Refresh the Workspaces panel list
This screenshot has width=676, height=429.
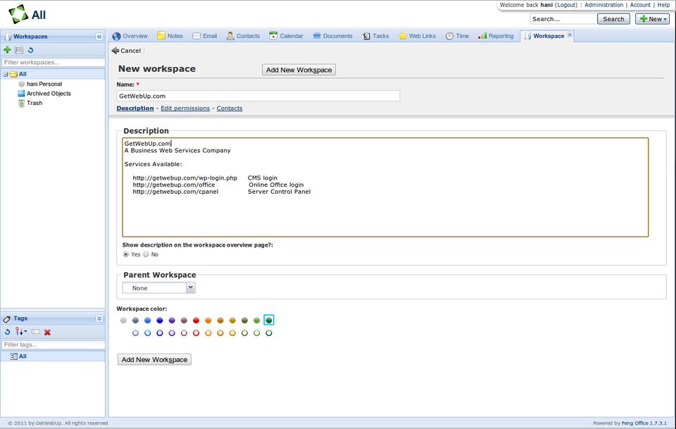coord(30,50)
